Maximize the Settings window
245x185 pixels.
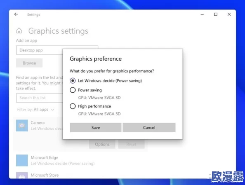pos(216,14)
